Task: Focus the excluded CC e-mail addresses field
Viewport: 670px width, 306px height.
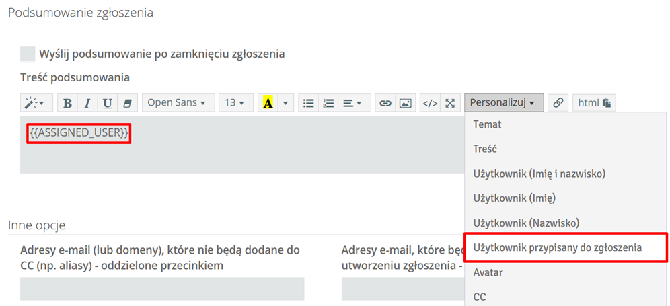Action: [x=162, y=289]
